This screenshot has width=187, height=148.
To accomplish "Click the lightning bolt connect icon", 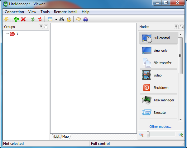I will pyautogui.click(x=6, y=19).
